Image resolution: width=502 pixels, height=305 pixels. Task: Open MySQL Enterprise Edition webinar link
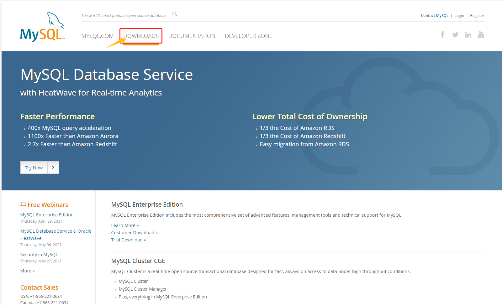(47, 215)
